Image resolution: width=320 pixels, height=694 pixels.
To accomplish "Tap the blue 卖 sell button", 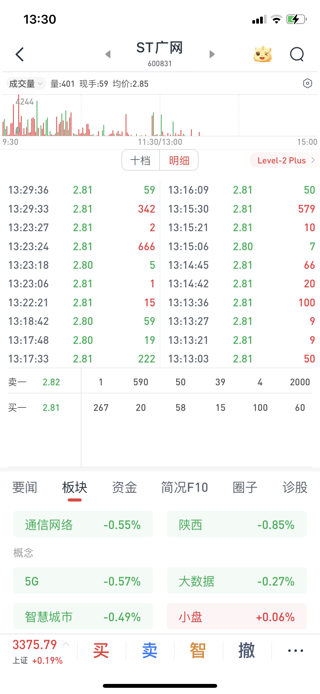I will (150, 650).
